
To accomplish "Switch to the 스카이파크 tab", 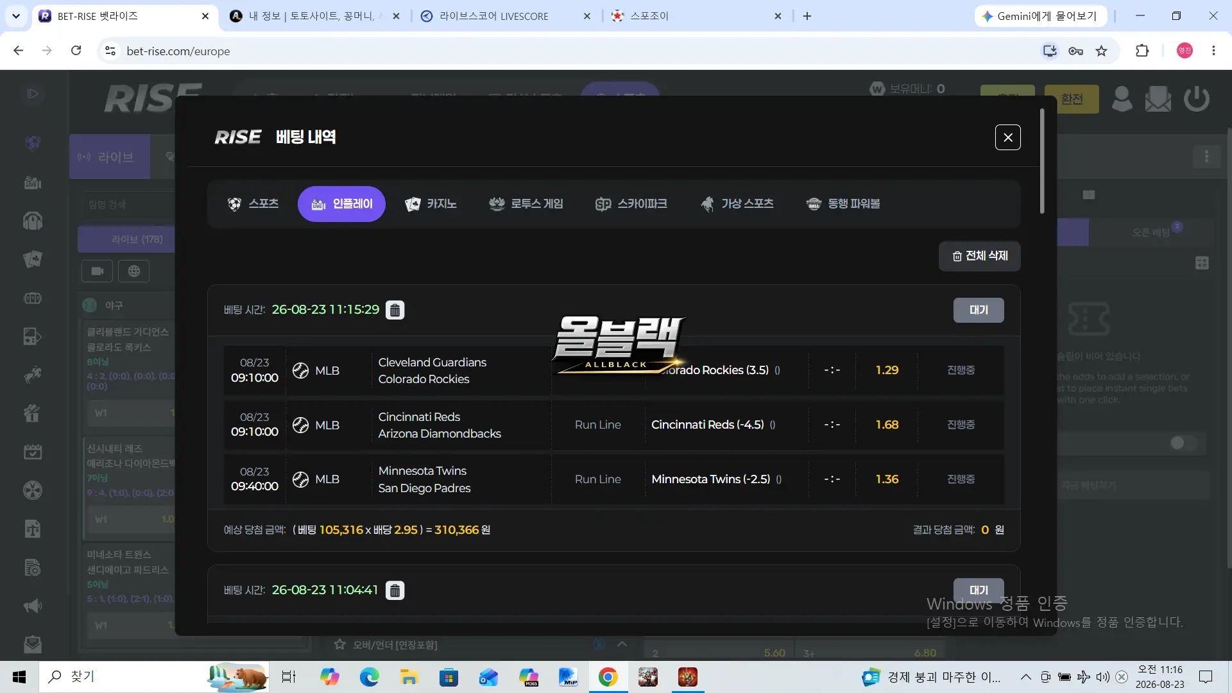I will coord(631,204).
